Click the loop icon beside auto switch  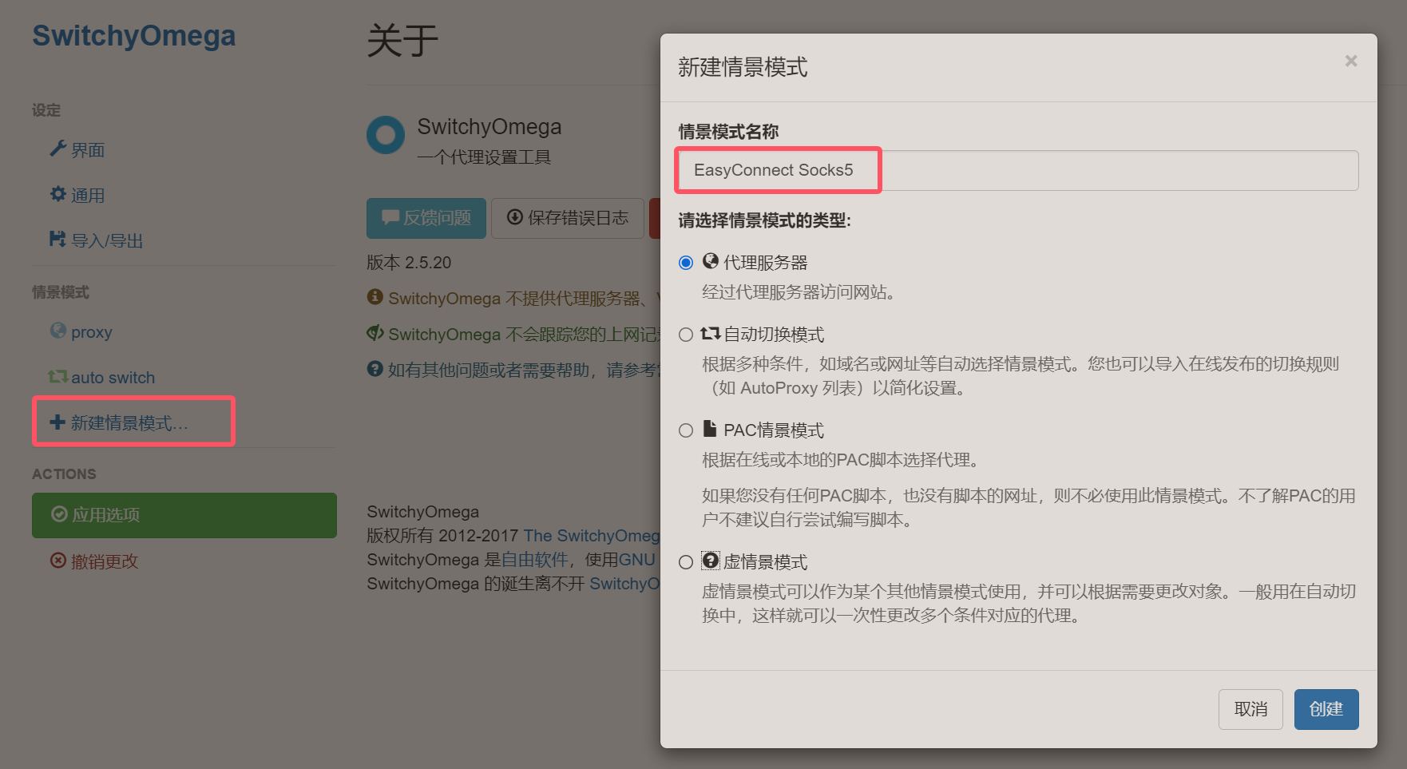57,376
